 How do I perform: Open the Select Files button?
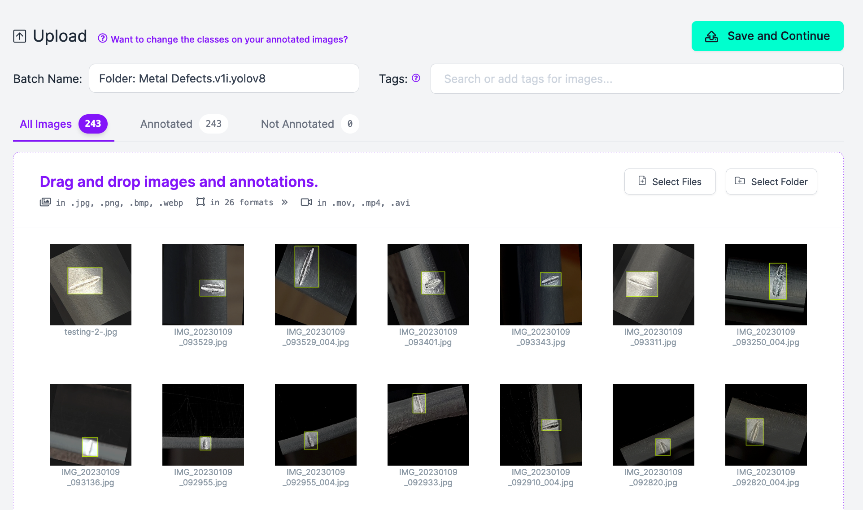[670, 182]
